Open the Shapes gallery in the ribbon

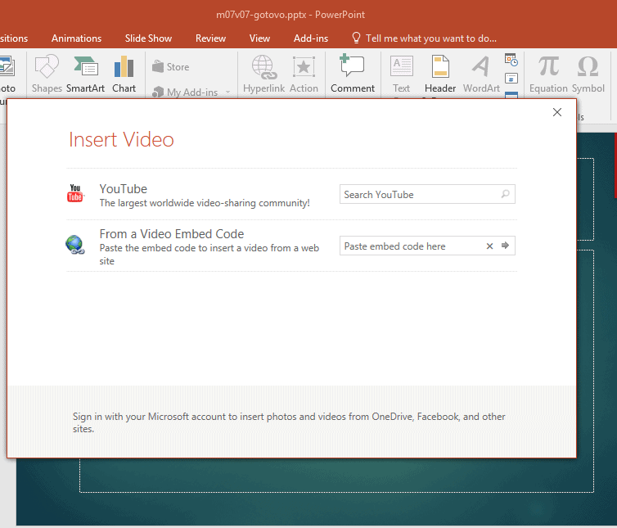(x=47, y=74)
